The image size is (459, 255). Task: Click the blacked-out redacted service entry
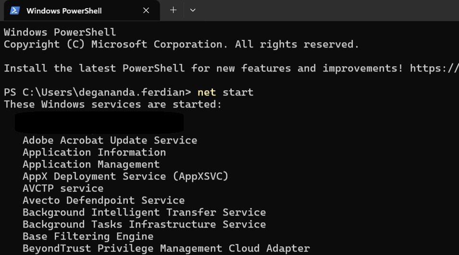(x=99, y=122)
